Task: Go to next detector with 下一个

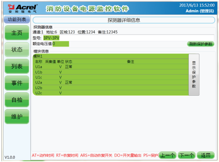Action: tap(186, 155)
